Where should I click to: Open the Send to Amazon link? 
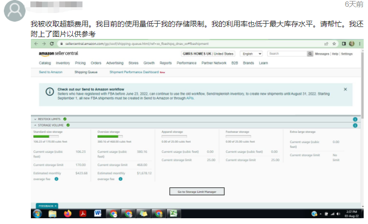coord(51,72)
